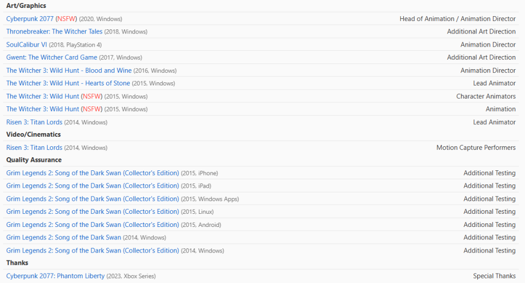Click '(2015, Windows Apps)' platform text
This screenshot has width=525, height=283.
(x=210, y=199)
